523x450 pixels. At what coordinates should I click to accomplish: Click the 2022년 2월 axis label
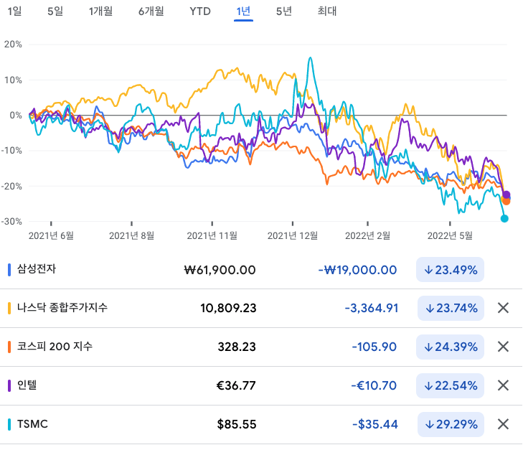367,236
